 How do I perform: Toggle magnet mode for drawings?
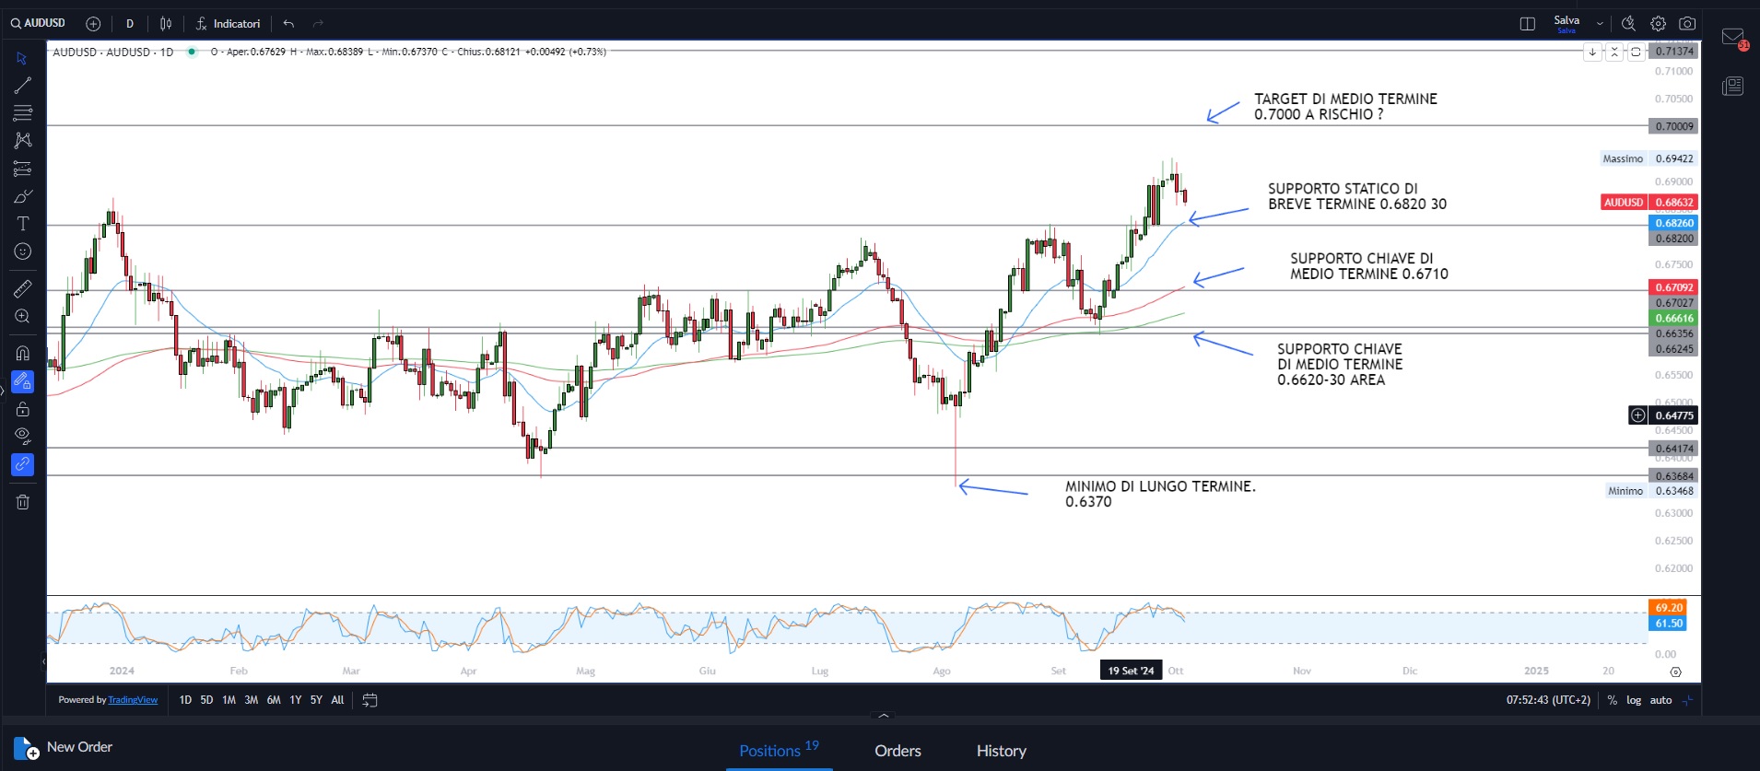coord(23,353)
